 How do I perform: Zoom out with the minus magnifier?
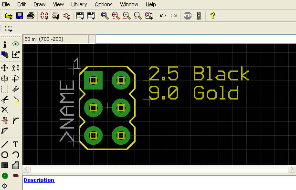[x=127, y=16]
